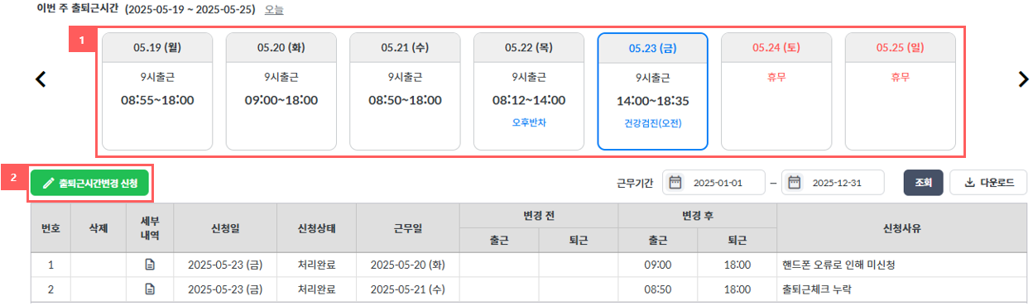
Task: Open calendar icon for end date 2025-12-31
Action: (794, 182)
